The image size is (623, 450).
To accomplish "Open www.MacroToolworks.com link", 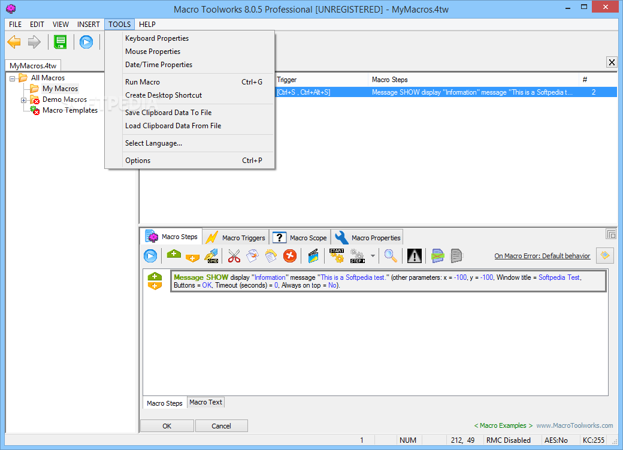I will 574,425.
